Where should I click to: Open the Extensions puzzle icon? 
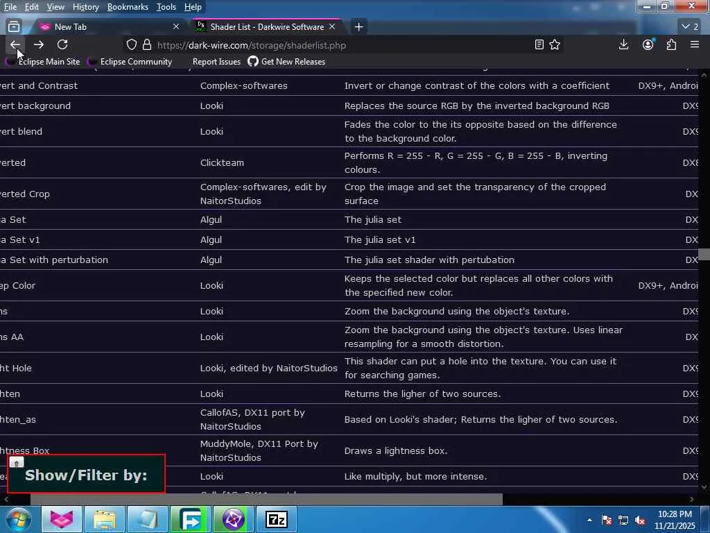point(671,44)
